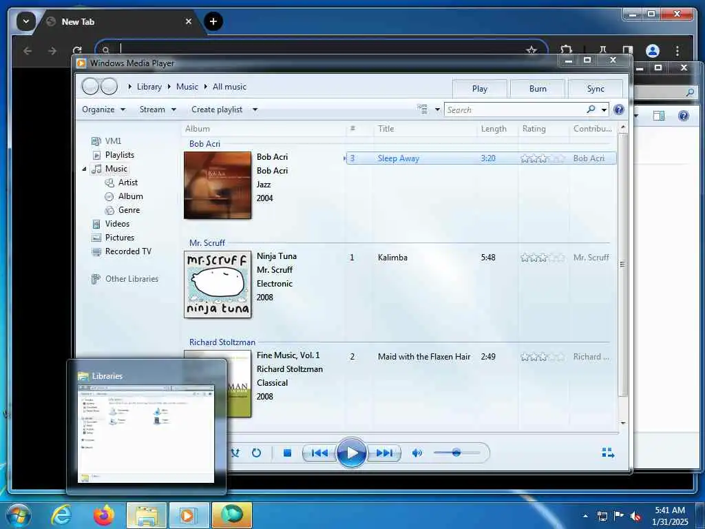
Task: Open Chrome three-dot menu
Action: (677, 51)
